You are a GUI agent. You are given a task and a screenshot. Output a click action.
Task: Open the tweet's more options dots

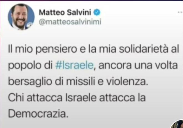(x=180, y=12)
